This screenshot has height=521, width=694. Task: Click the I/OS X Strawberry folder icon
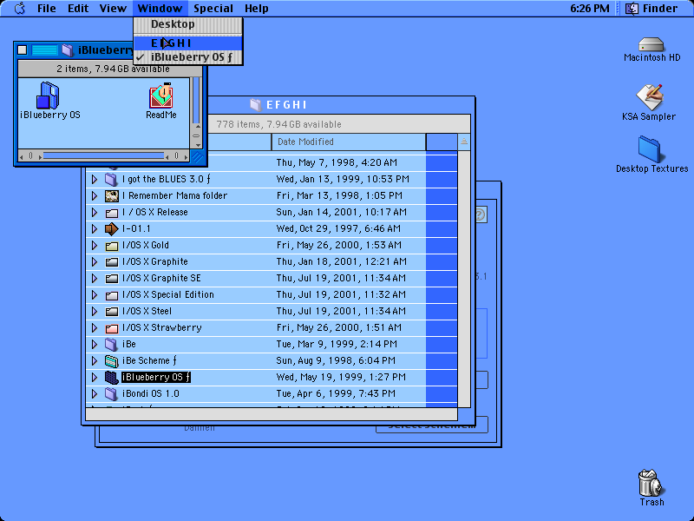coord(112,328)
